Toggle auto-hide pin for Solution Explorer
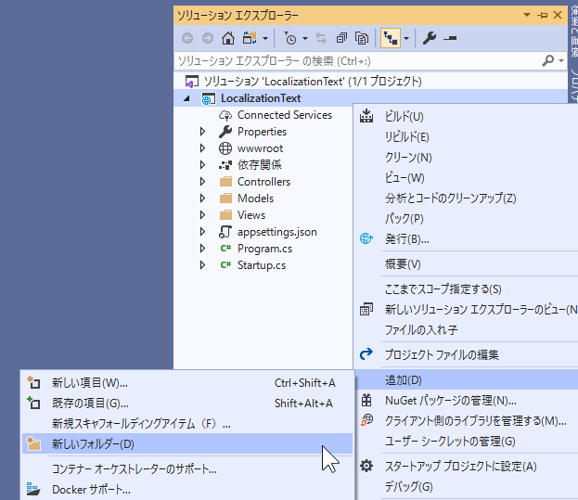Image resolution: width=578 pixels, height=500 pixels. (x=542, y=16)
